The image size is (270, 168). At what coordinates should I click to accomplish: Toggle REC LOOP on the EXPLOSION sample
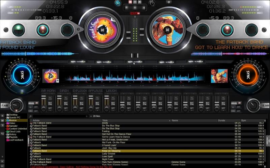pyautogui.click(x=82, y=98)
